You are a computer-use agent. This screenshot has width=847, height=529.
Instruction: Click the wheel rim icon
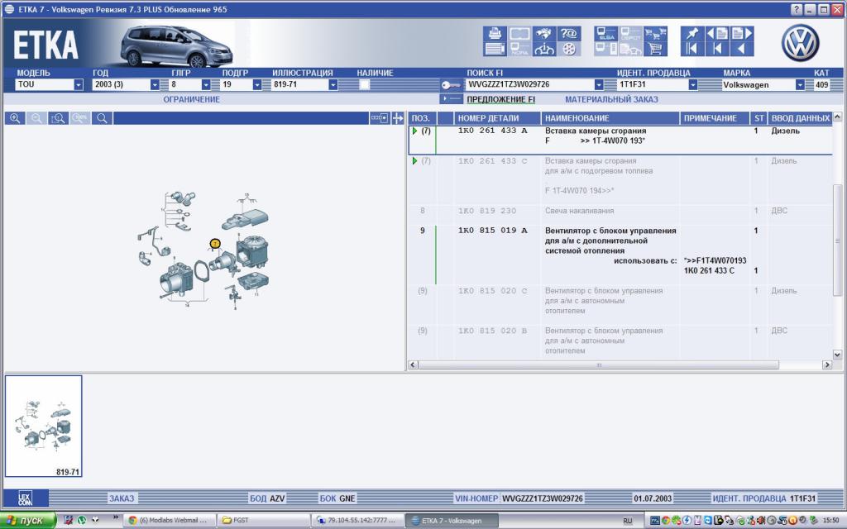tap(568, 49)
